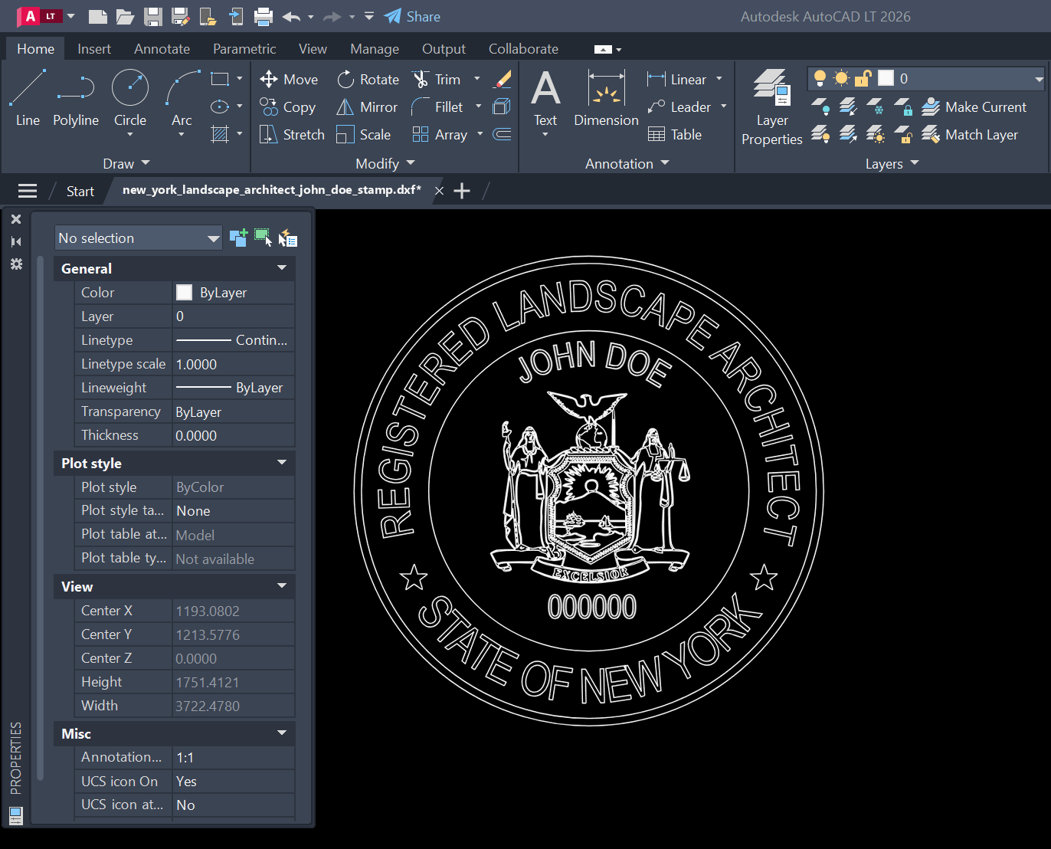The image size is (1051, 849).
Task: Toggle auto-hide on the Properties palette
Action: 15,241
